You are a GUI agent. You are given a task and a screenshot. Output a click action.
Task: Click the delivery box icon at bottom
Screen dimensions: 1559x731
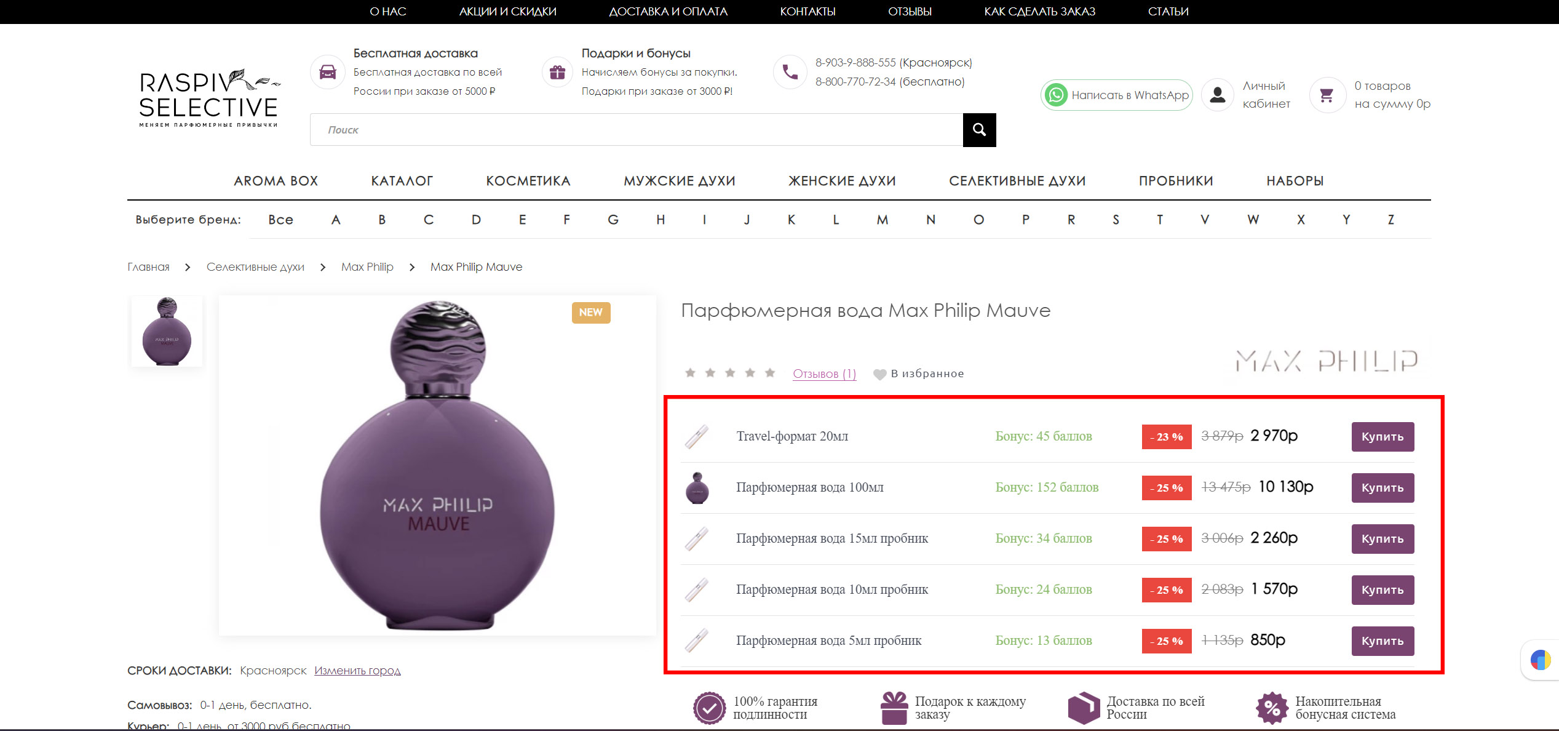(x=1084, y=708)
